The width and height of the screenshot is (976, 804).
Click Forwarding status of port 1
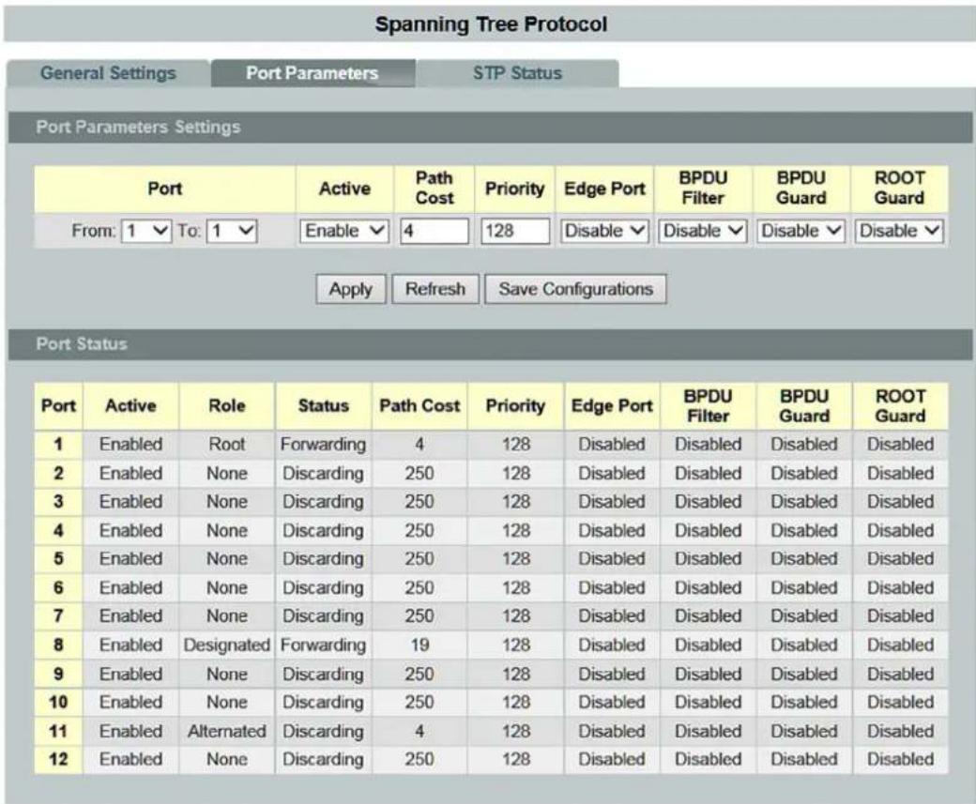[323, 445]
